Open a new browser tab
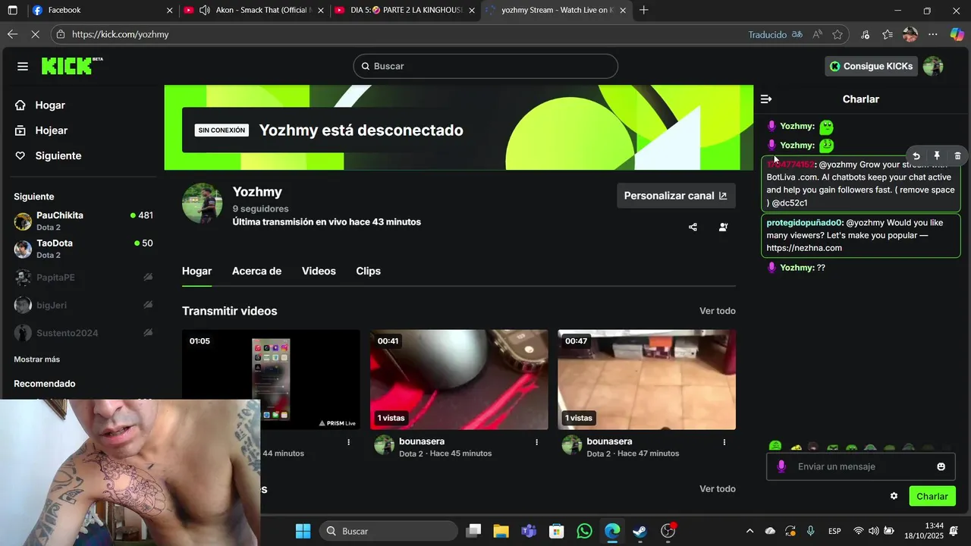The width and height of the screenshot is (971, 546). 644,10
